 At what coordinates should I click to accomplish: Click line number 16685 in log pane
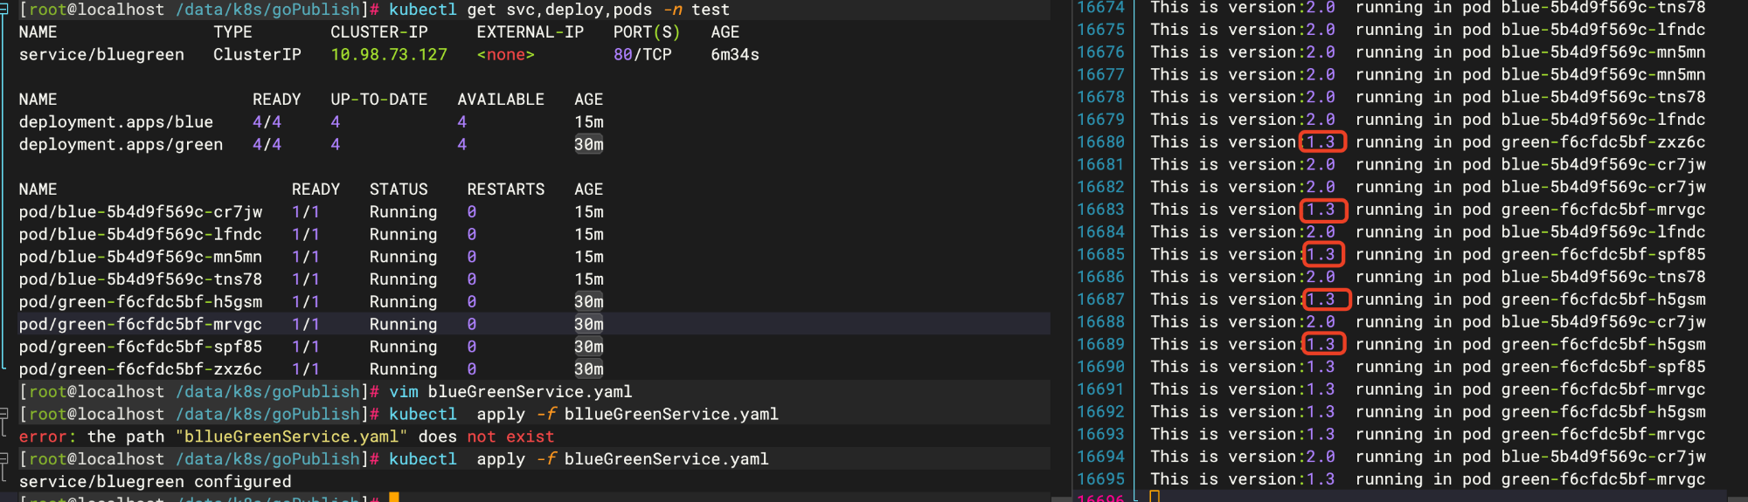(x=1100, y=255)
